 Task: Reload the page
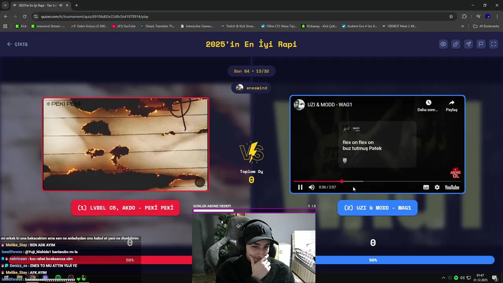24,17
